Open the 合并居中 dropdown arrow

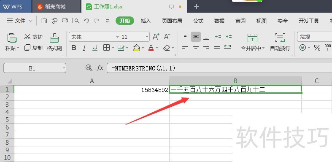click(263, 48)
